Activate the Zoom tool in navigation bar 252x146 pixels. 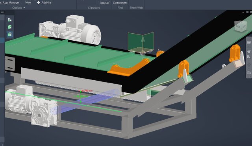pos(248,57)
